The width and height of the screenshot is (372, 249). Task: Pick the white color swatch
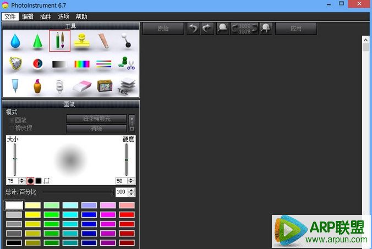[x=14, y=205]
